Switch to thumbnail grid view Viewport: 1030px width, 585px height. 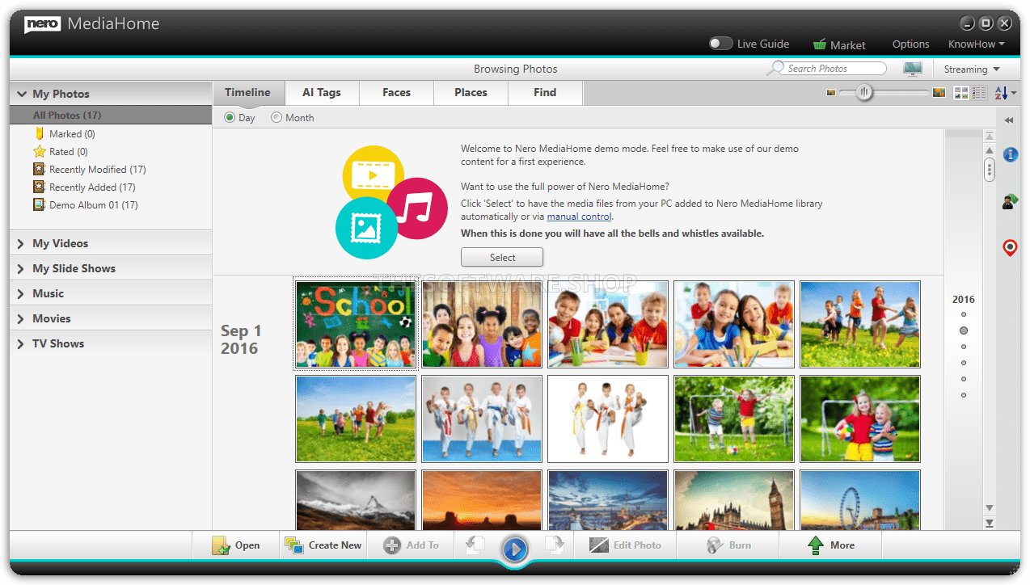point(961,93)
